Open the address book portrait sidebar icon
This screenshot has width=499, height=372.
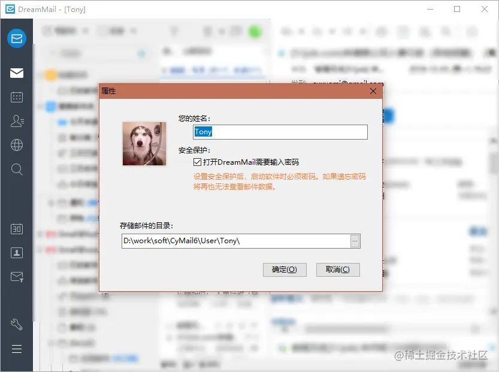pyautogui.click(x=17, y=253)
